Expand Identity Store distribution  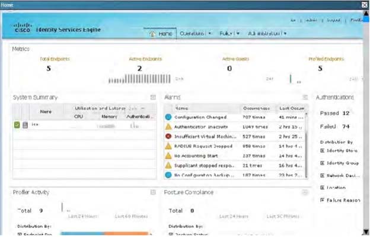pyautogui.click(x=323, y=150)
